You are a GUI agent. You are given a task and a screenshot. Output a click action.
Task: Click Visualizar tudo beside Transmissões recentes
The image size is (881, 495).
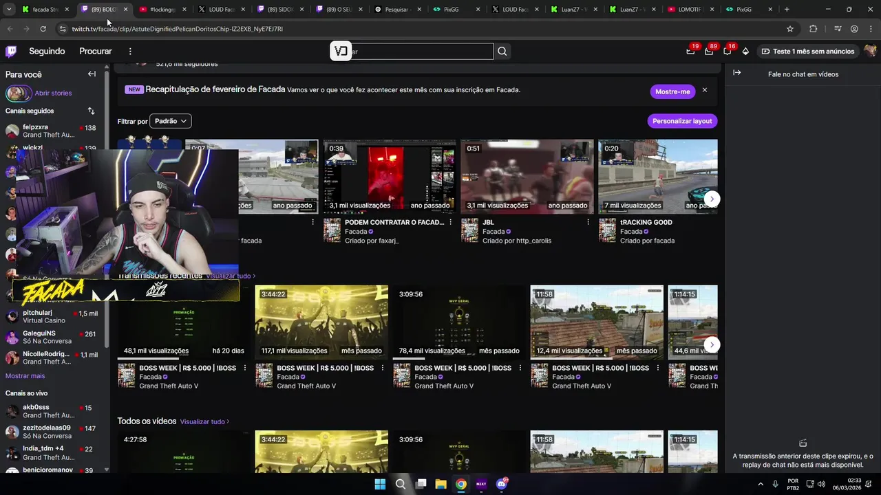tap(231, 276)
